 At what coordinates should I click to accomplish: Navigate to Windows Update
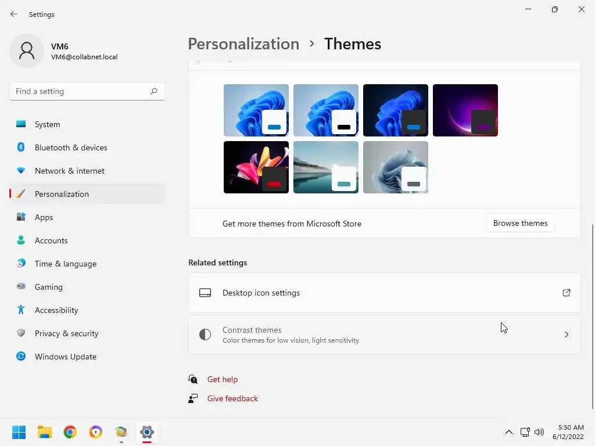tap(87, 356)
